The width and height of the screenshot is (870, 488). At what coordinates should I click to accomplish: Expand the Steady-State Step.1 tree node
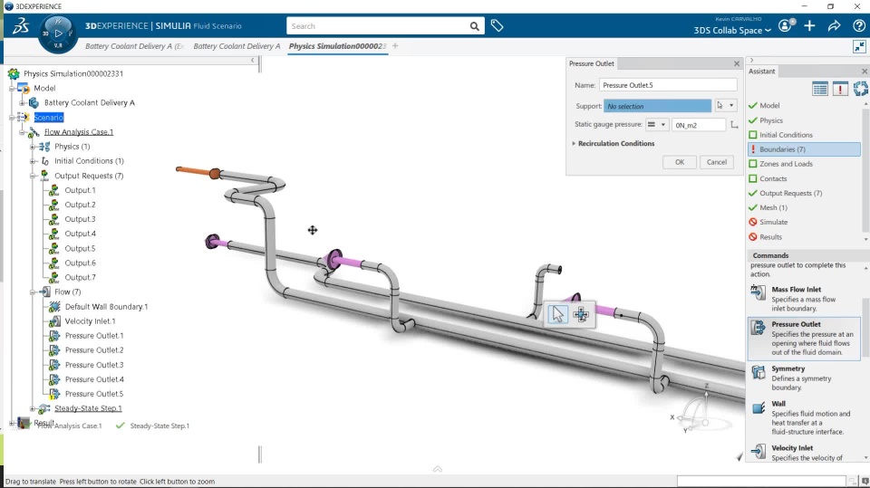pos(33,408)
